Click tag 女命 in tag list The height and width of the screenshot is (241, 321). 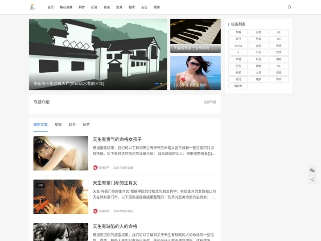click(x=279, y=53)
